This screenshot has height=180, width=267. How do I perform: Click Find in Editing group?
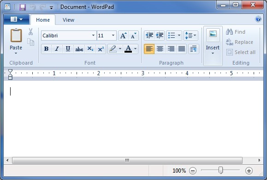pos(236,32)
